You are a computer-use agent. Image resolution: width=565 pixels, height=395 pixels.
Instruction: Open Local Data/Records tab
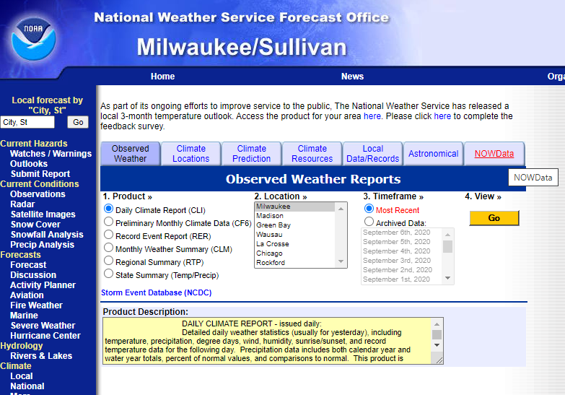(x=372, y=154)
